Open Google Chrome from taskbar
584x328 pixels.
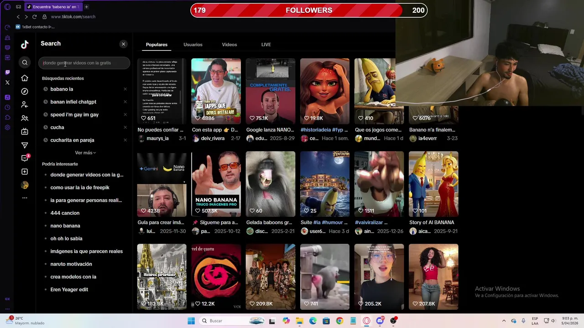(x=339, y=321)
